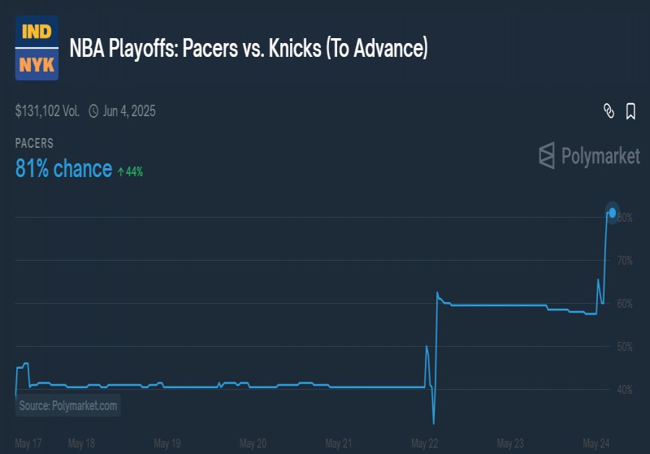Click the IND NYK market logo
650x454 pixels.
coord(37,48)
